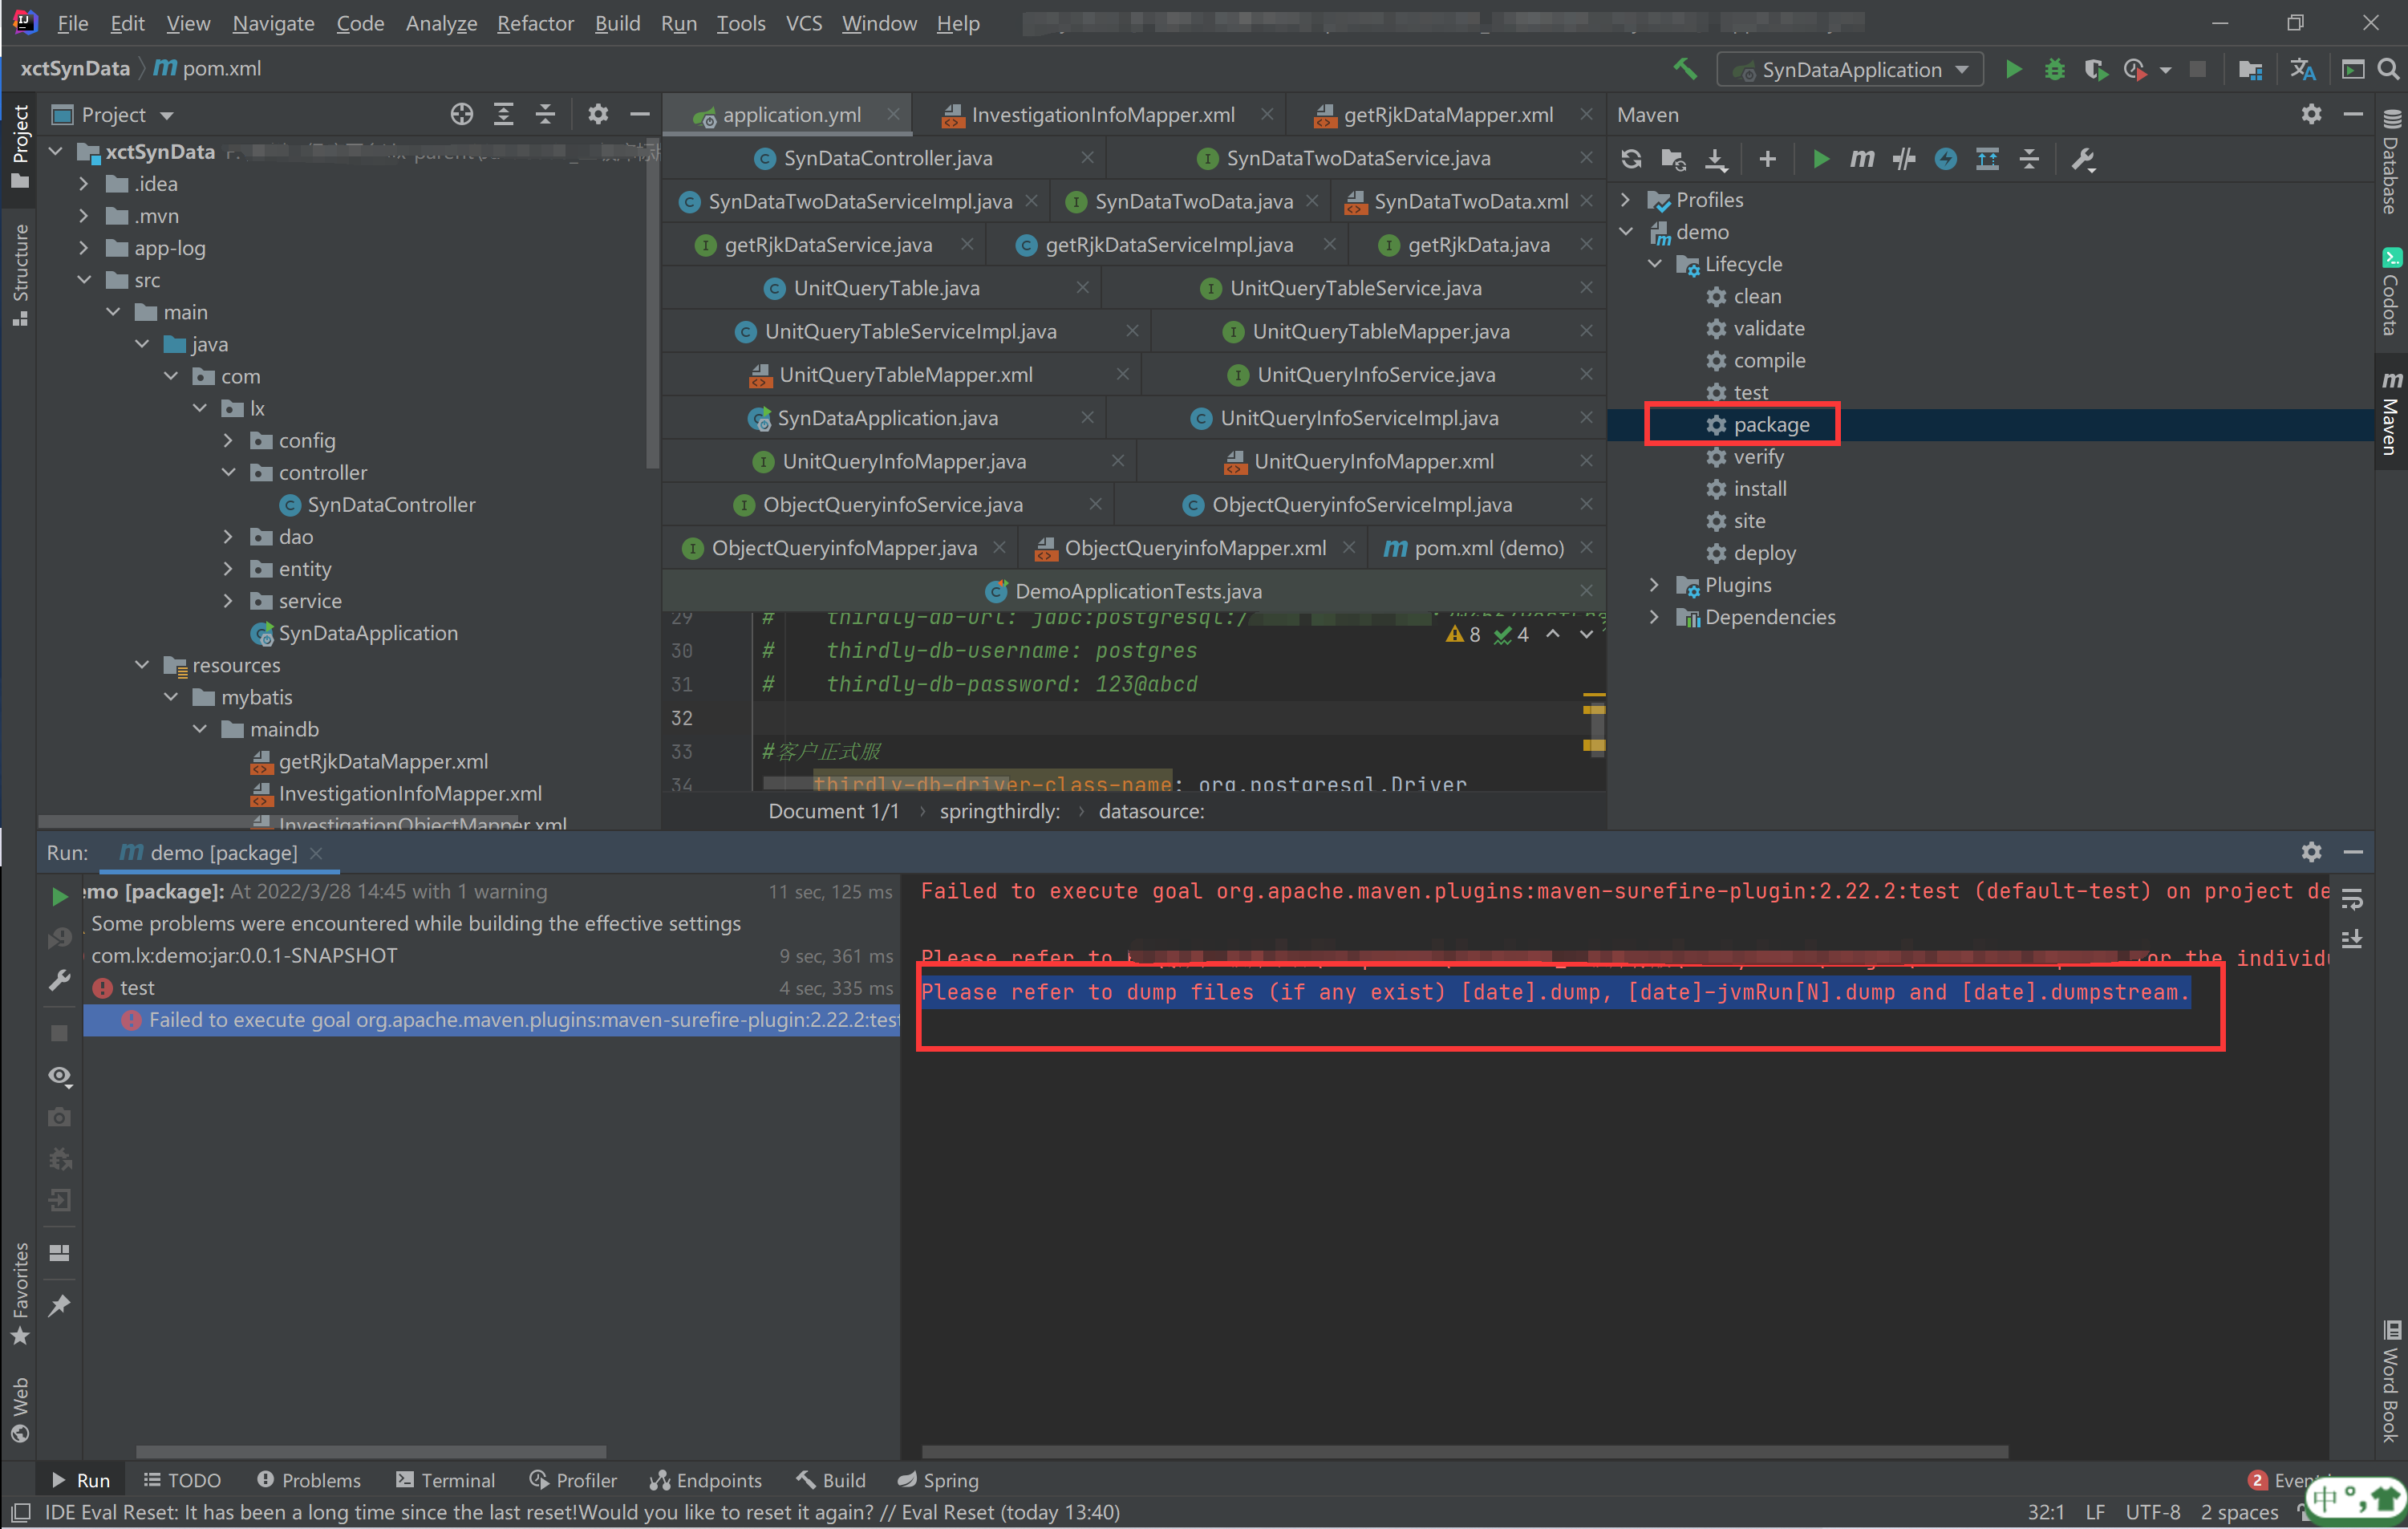Open Search Everywhere magnifier icon

point(2388,69)
